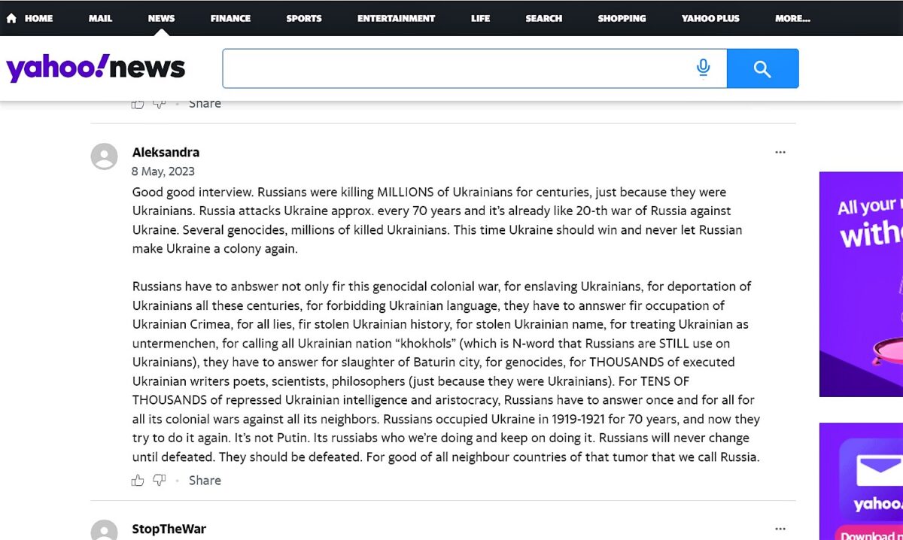Click StopTheWar's profile avatar
903x540 pixels.
coord(105,530)
